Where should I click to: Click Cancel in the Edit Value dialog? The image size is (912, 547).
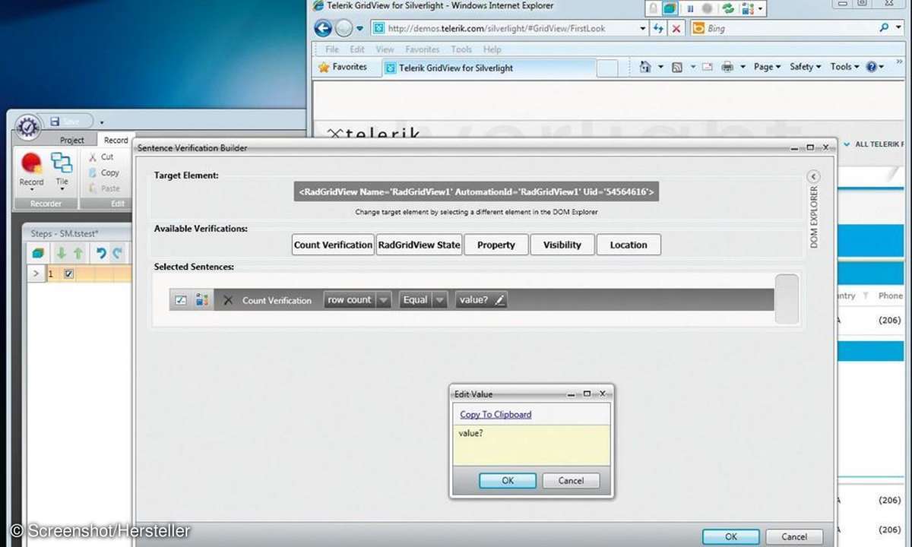[571, 480]
